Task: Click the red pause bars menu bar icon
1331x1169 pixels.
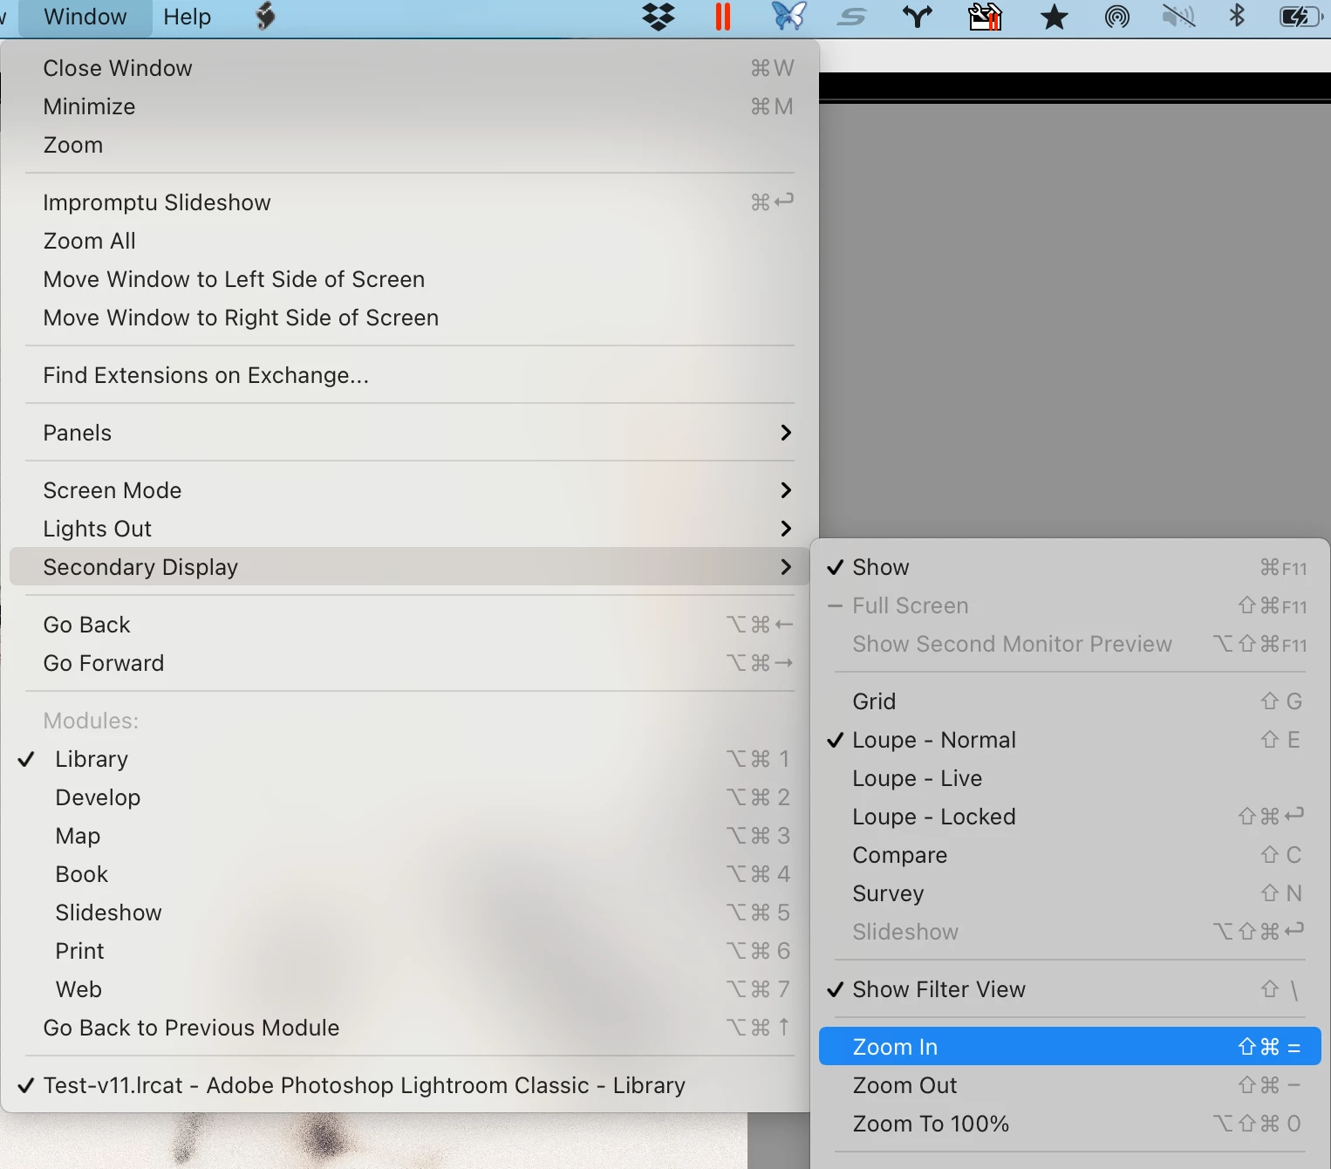Action: [x=723, y=17]
